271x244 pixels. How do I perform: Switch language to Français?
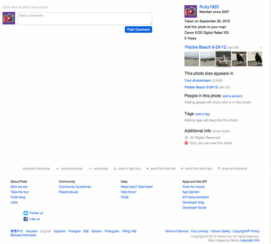74,231
